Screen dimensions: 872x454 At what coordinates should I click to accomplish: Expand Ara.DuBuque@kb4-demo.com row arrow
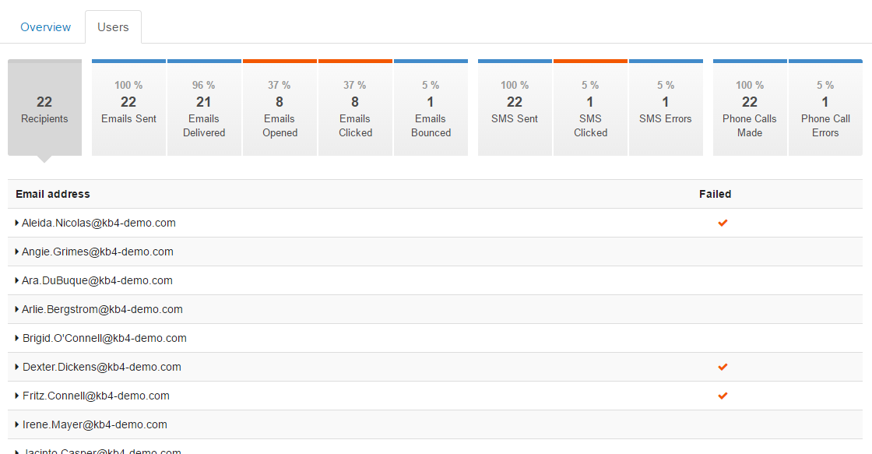pyautogui.click(x=16, y=281)
